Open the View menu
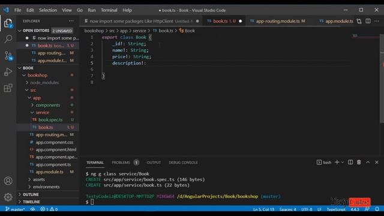This screenshot has height=216, width=384. [x=67, y=10]
